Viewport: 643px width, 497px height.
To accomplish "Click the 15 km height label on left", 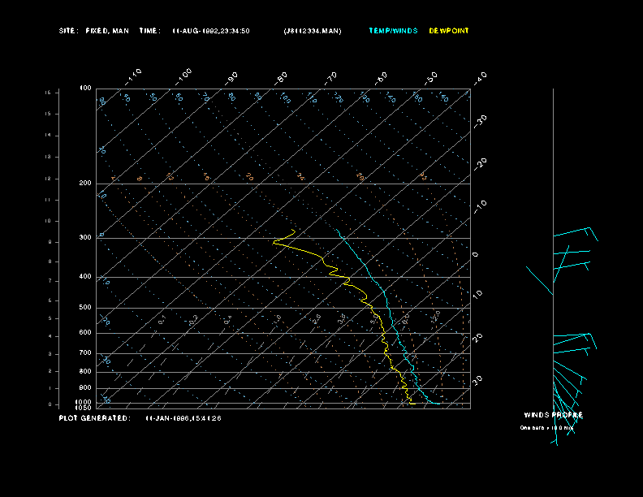I will point(48,93).
